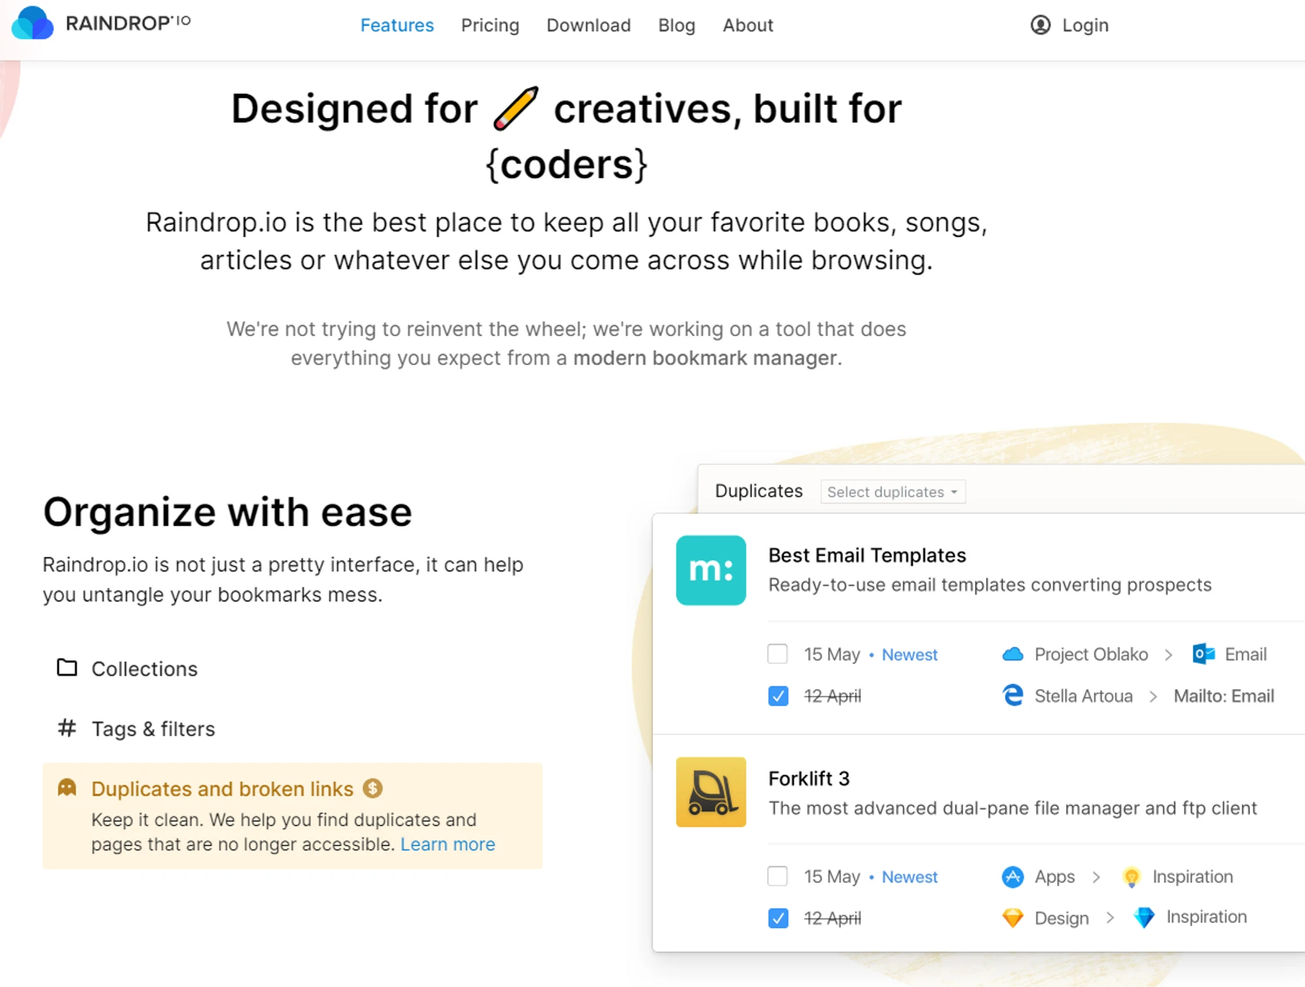This screenshot has width=1305, height=987.
Task: Click the yellow Forklift 3 app thumbnail
Action: [711, 792]
